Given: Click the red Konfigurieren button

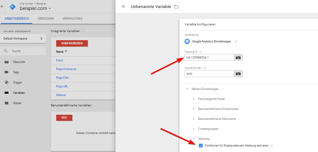Looking at the screenshot, I should point(72,43).
